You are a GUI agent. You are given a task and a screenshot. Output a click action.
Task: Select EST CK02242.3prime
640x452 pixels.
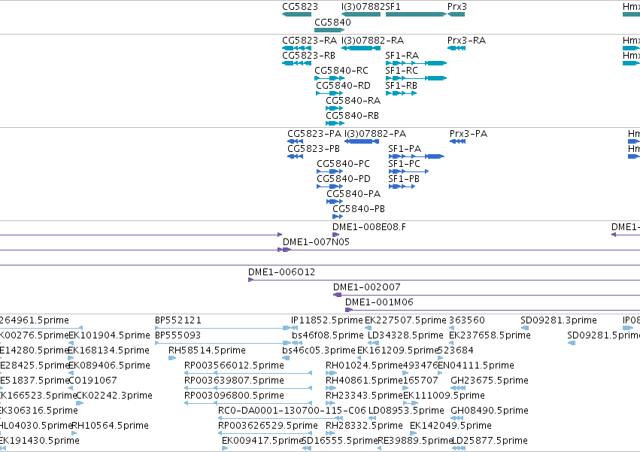(80, 403)
